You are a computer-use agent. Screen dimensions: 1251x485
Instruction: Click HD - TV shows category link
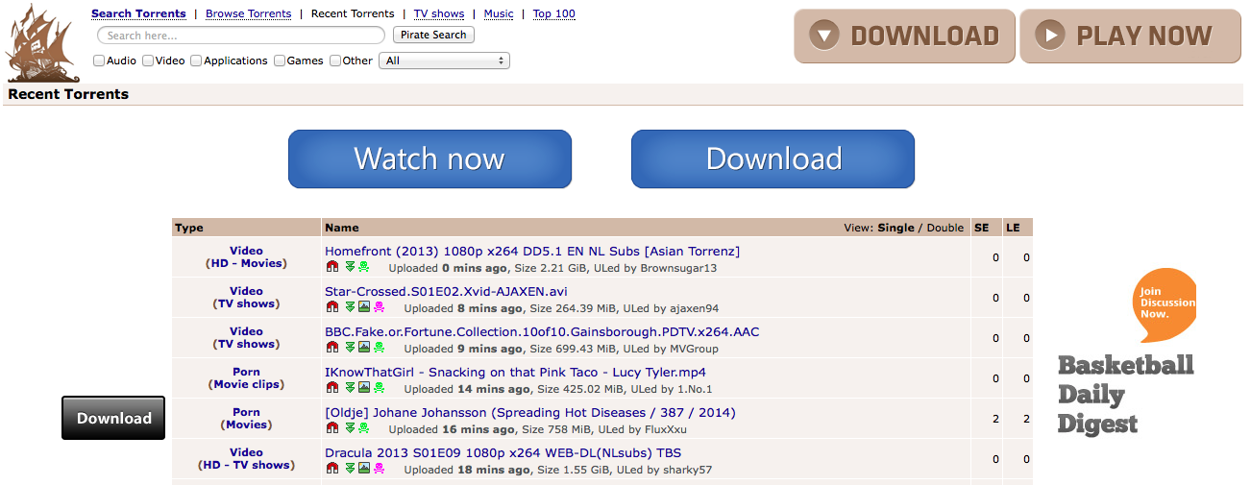pyautogui.click(x=246, y=465)
